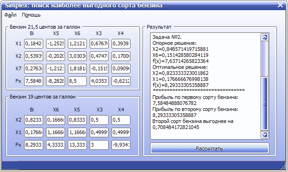288x172 pixels.
Task: Click the result line 'Оптимальное решение:'
Action: (180, 67)
